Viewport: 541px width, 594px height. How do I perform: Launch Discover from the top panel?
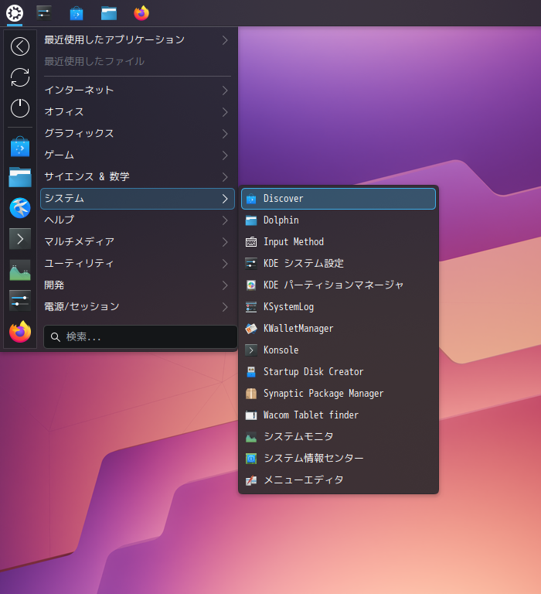click(77, 13)
